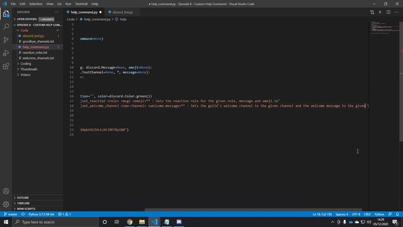This screenshot has width=403, height=227.
Task: Open the Edit menu
Action: coord(23,4)
